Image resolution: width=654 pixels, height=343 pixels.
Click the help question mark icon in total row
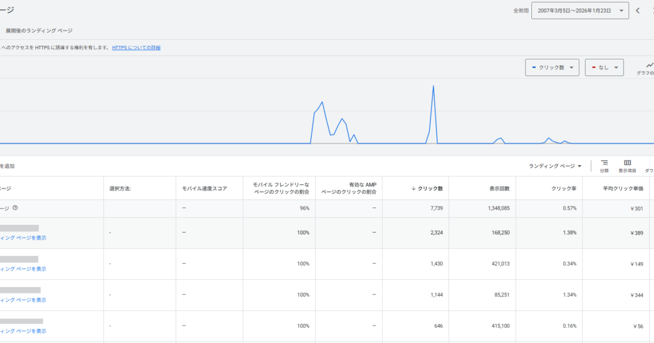click(x=15, y=208)
